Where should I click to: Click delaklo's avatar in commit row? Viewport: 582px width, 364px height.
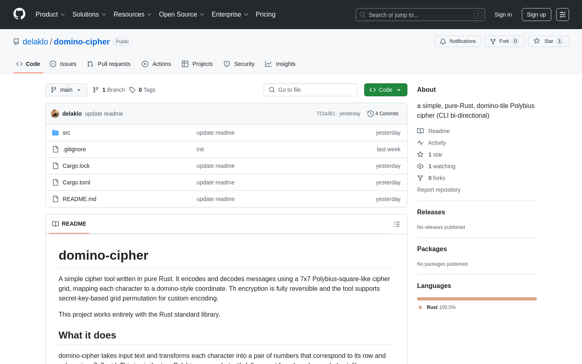click(55, 114)
